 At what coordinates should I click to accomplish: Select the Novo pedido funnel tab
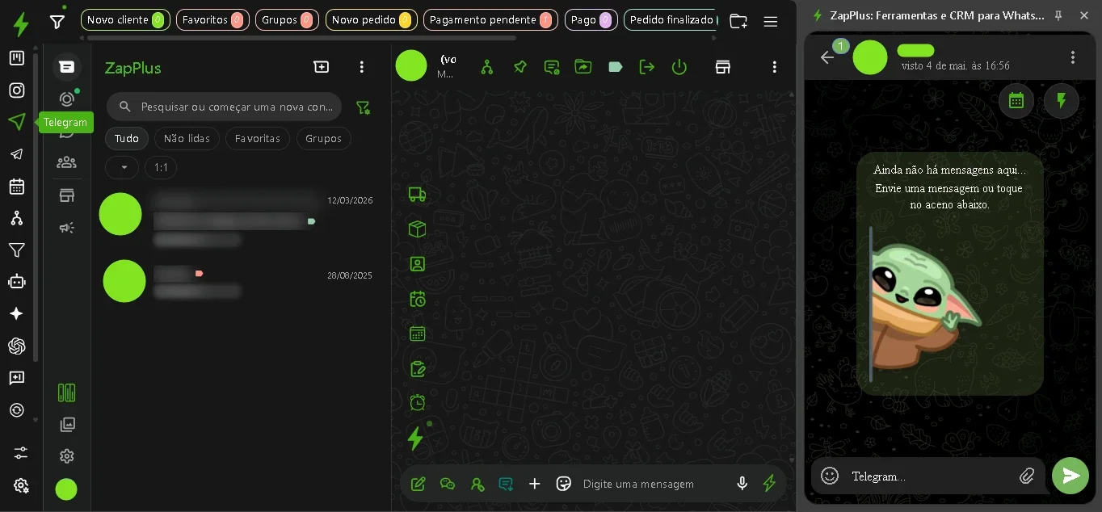(x=372, y=20)
